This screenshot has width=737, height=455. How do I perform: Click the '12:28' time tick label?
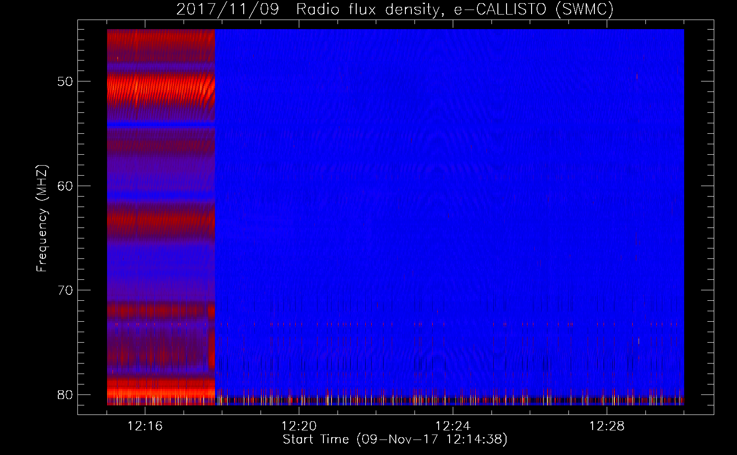click(607, 426)
